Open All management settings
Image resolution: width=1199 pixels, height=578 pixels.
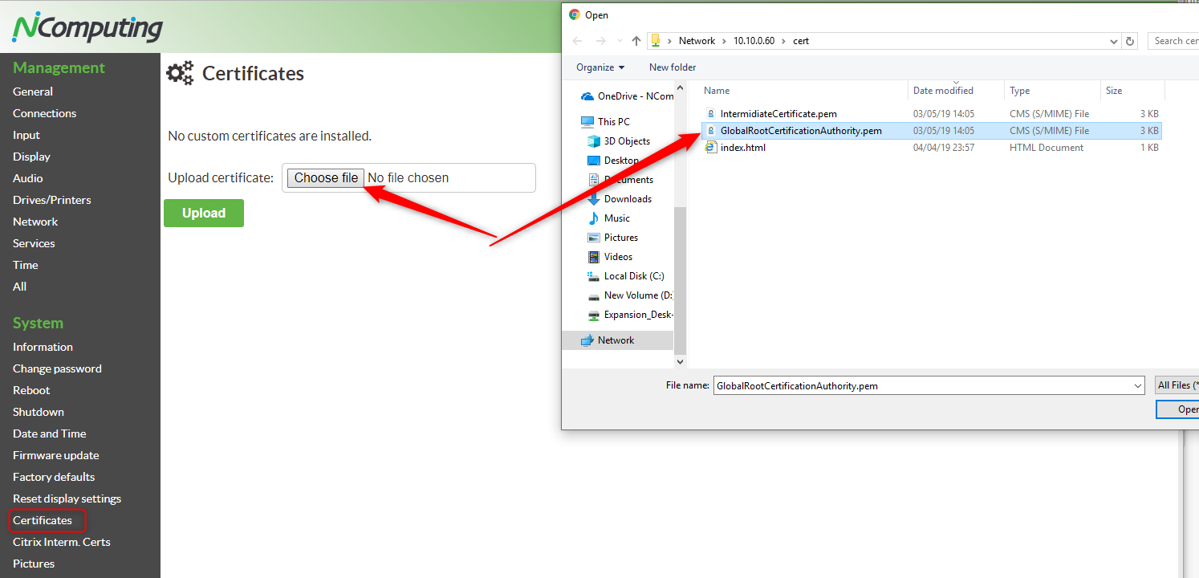click(19, 287)
